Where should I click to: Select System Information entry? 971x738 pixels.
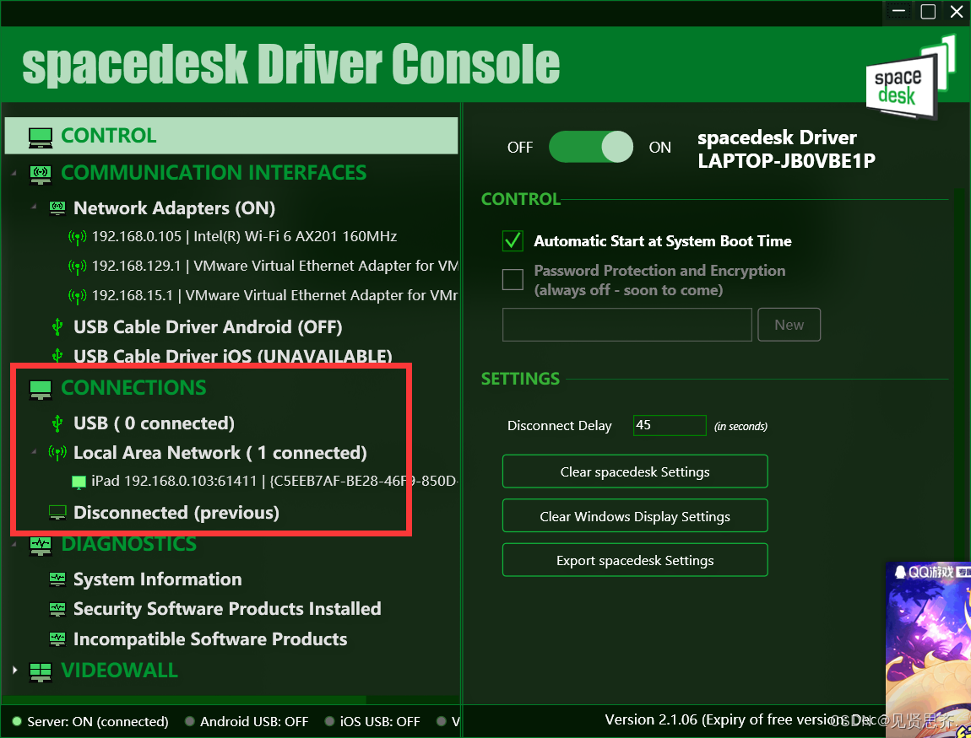click(157, 579)
